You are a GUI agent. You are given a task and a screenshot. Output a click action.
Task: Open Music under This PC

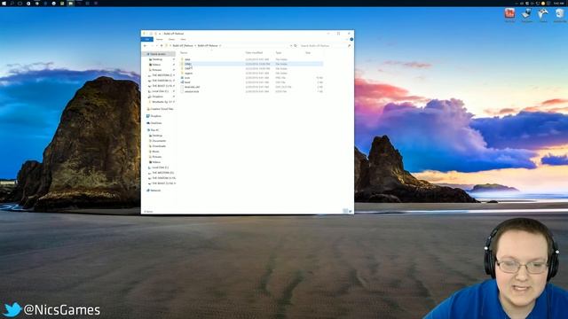click(x=155, y=152)
